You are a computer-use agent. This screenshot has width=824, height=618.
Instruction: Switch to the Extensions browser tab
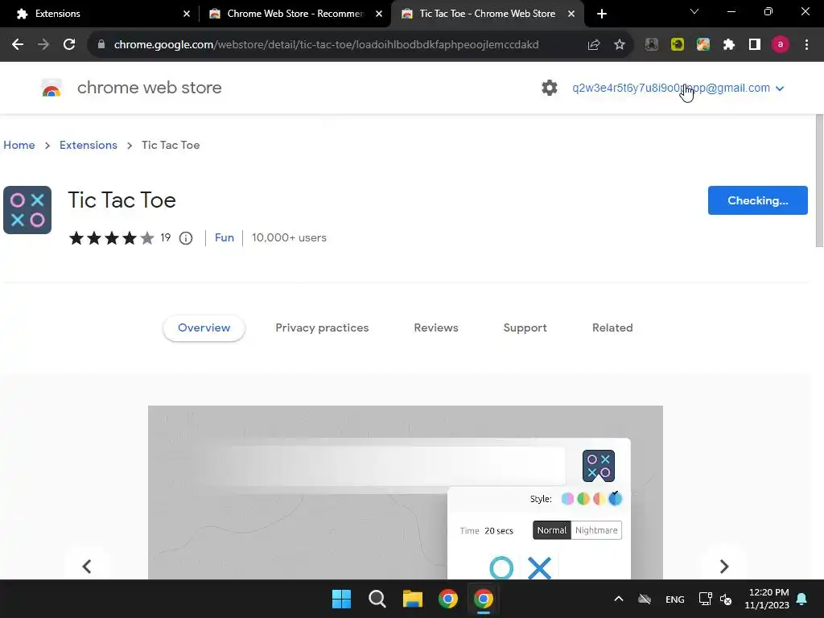click(x=100, y=14)
